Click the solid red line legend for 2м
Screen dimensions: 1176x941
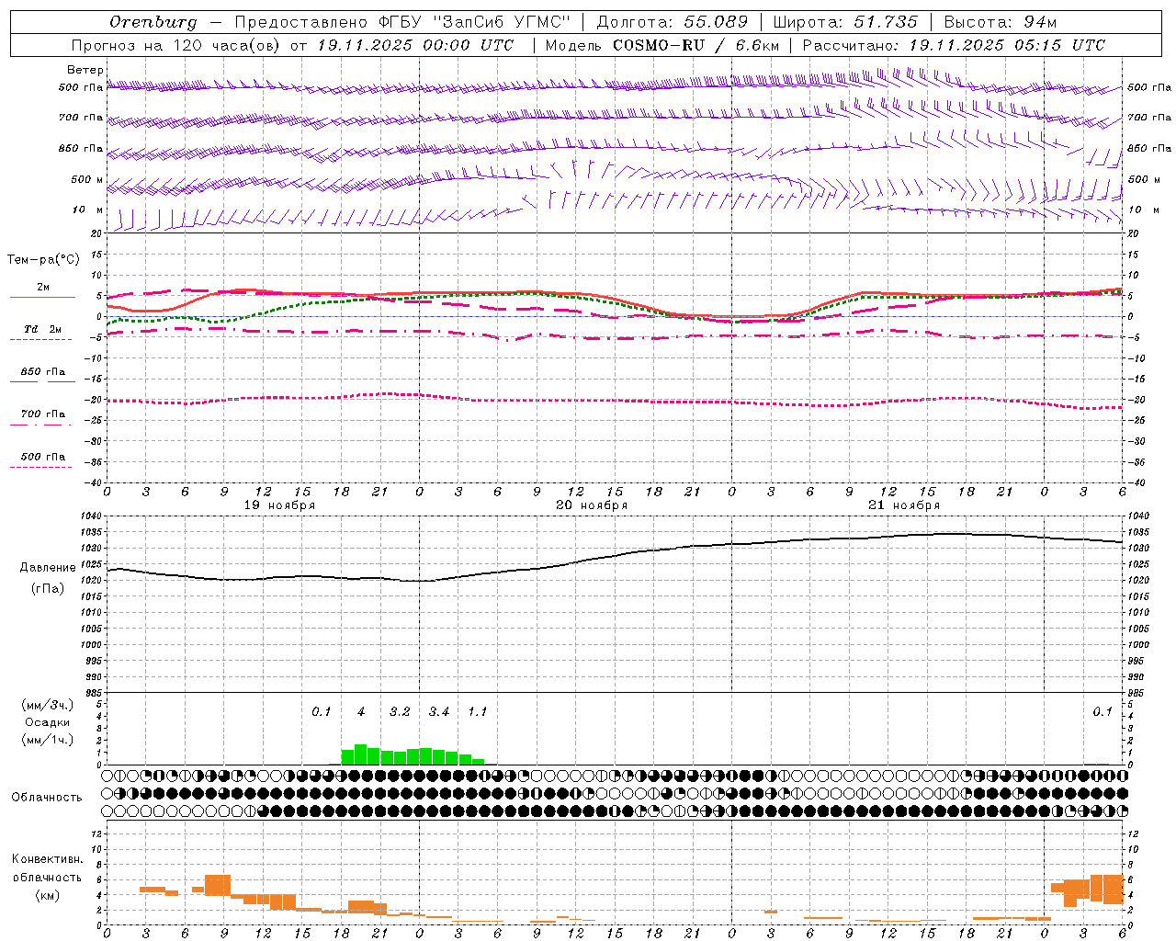43,297
